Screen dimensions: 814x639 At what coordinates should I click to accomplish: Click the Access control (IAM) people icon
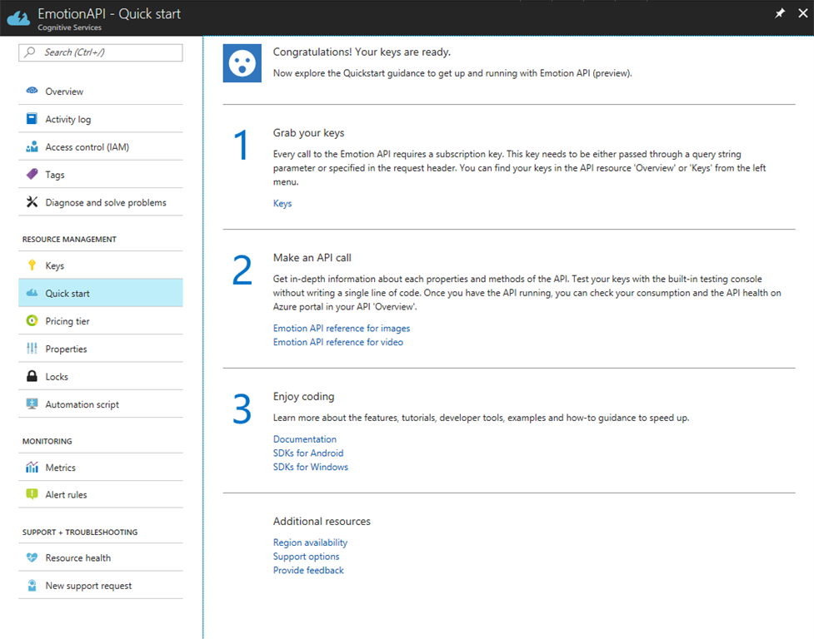point(32,147)
